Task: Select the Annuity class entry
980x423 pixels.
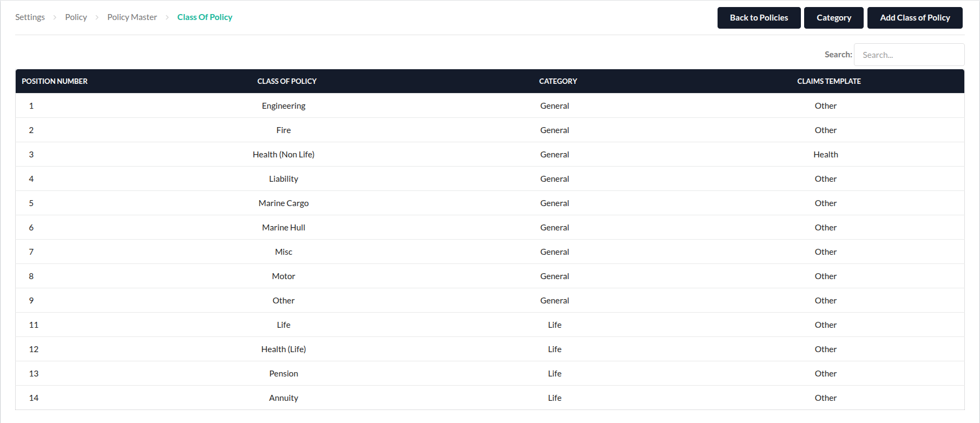Action: pos(284,398)
